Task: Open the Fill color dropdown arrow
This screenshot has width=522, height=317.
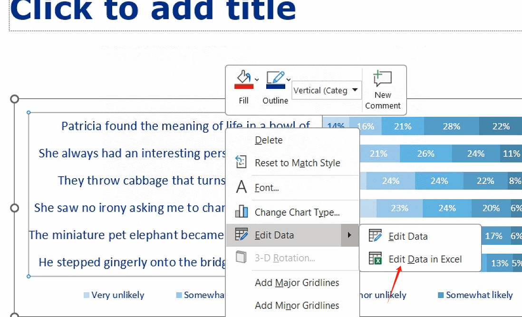Action: pyautogui.click(x=257, y=79)
